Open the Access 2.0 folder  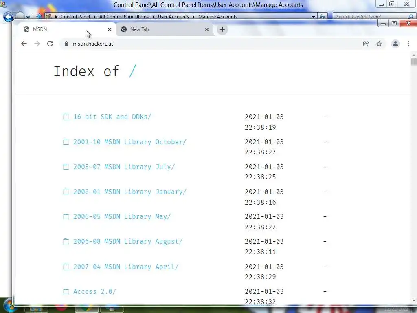click(x=94, y=291)
